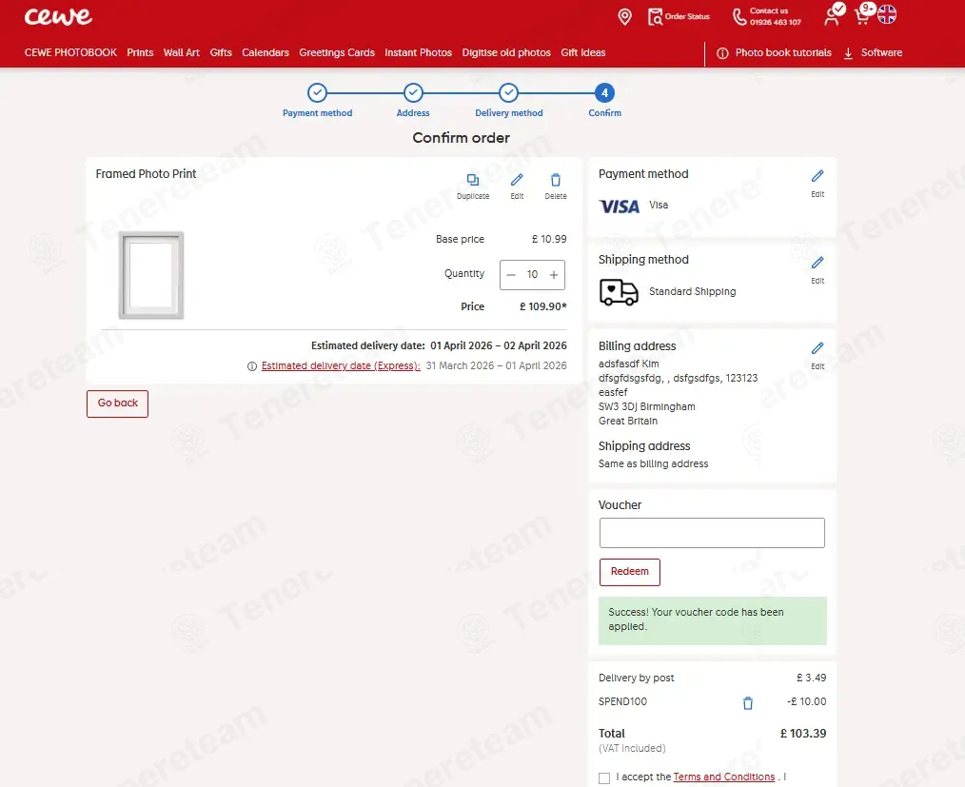Viewport: 965px width, 787px height.
Task: Edit the Framed Photo Print item
Action: (x=517, y=186)
